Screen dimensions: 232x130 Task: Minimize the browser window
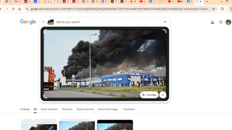click(221, 1)
